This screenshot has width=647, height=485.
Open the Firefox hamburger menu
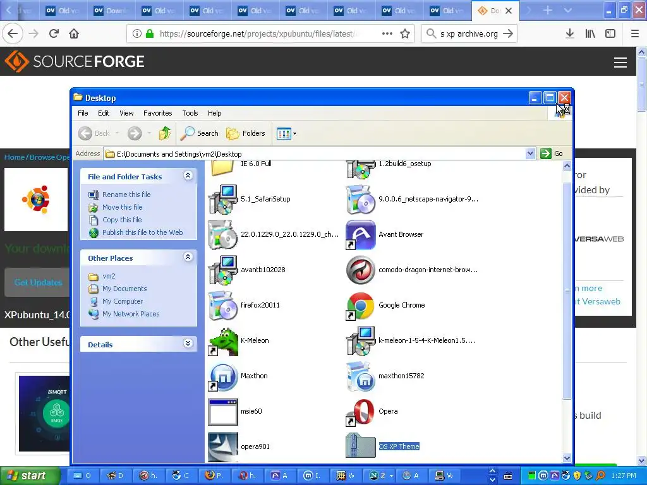coord(635,33)
